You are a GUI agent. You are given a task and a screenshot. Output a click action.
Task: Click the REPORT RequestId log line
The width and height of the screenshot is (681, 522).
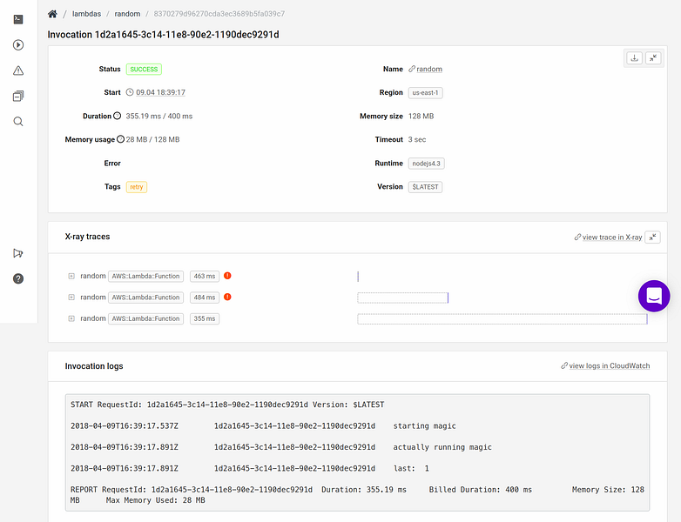coord(357,495)
